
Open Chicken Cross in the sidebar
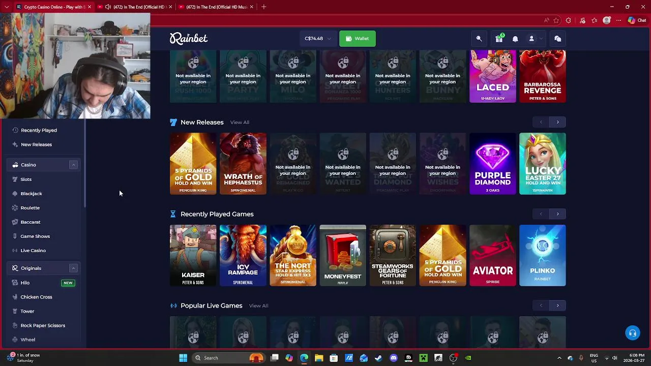[x=36, y=297]
